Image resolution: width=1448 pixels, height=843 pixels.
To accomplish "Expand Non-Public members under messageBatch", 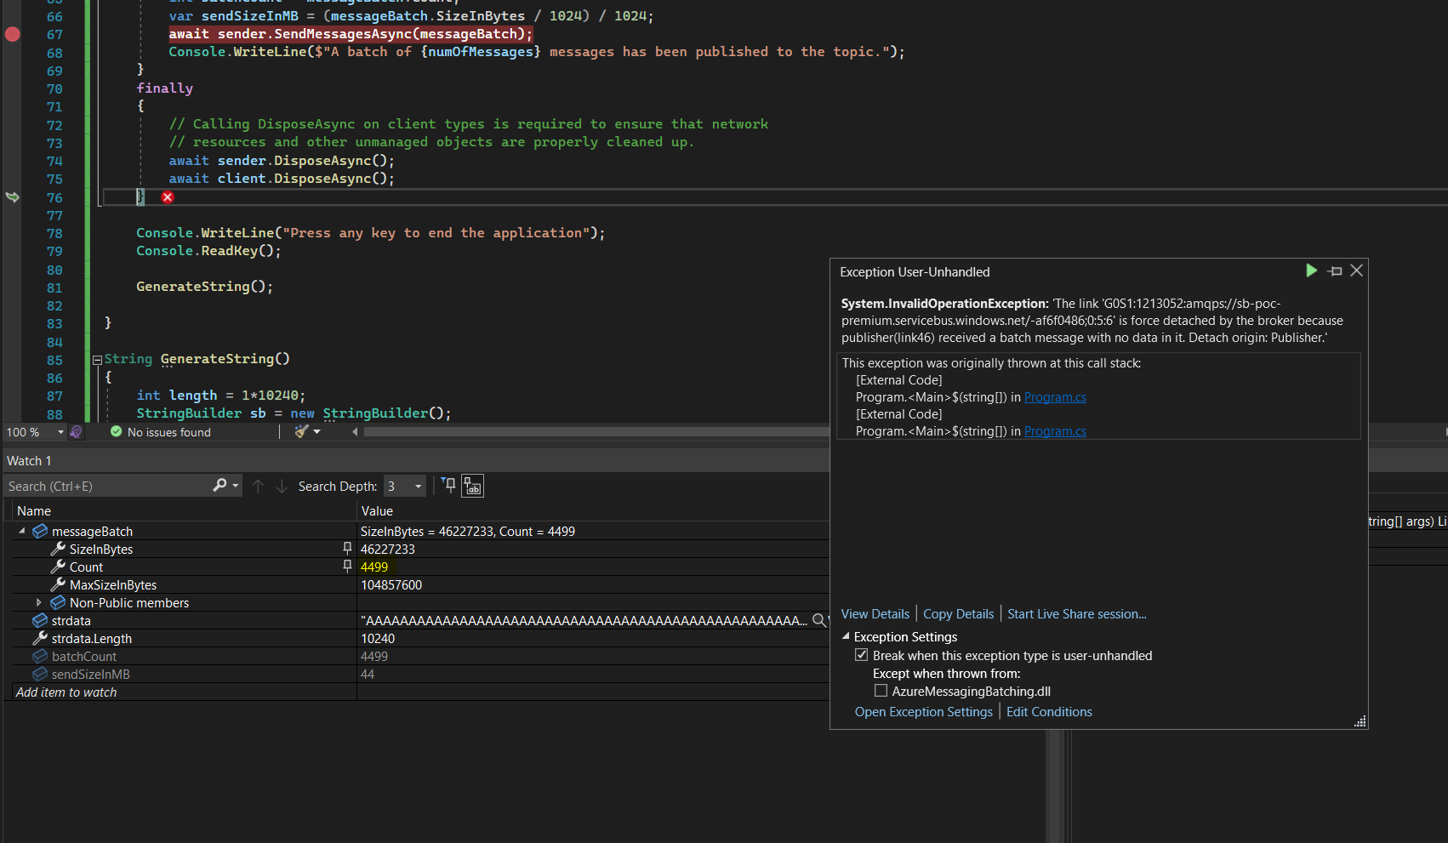I will pyautogui.click(x=39, y=602).
